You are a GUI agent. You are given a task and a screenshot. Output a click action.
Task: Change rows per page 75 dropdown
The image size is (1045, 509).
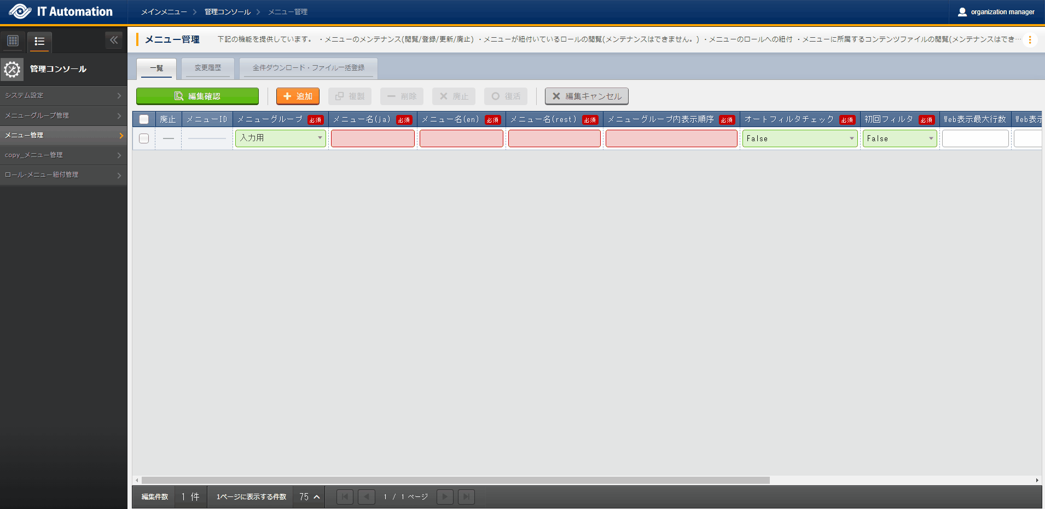click(309, 497)
